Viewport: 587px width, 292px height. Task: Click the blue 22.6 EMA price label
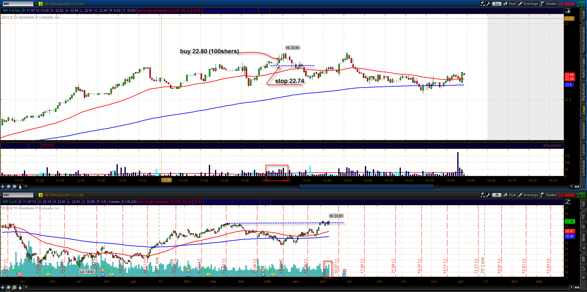[569, 85]
